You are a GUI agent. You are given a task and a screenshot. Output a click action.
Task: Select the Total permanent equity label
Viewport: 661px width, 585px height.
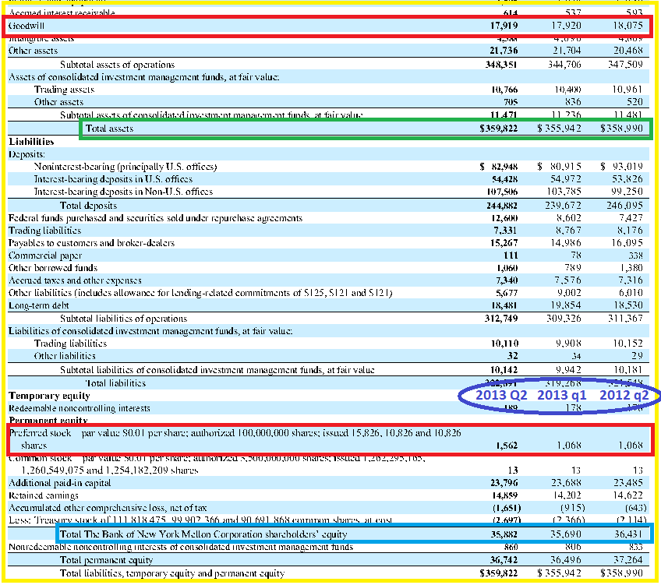tap(106, 560)
